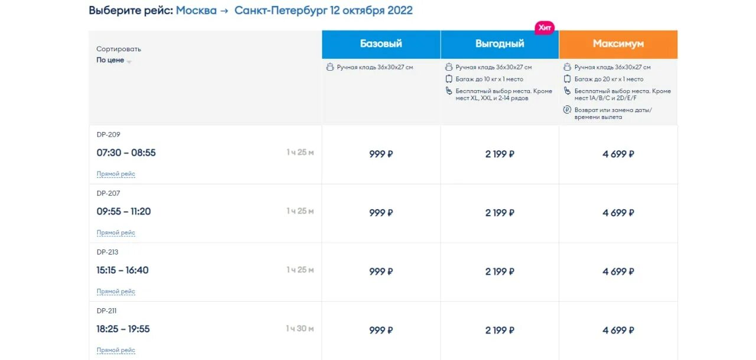Click seat selection icon under Максимум tariff
Screen dimensions: 756x360
point(568,91)
